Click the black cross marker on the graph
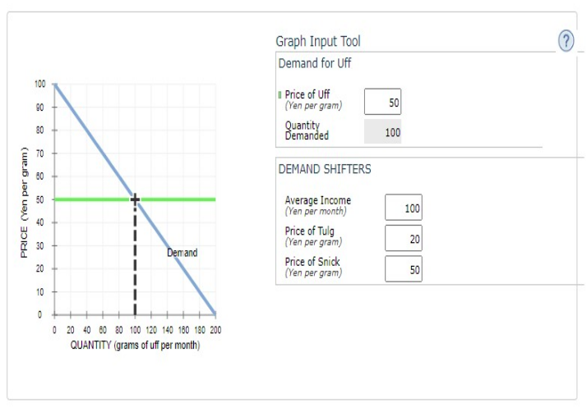Image resolution: width=587 pixels, height=412 pixels. 135,199
